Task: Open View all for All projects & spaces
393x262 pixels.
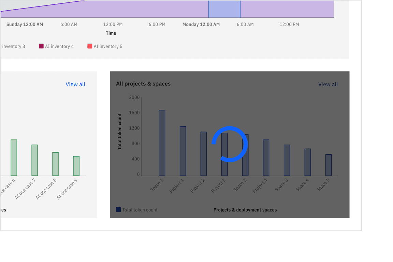Action: tap(328, 84)
